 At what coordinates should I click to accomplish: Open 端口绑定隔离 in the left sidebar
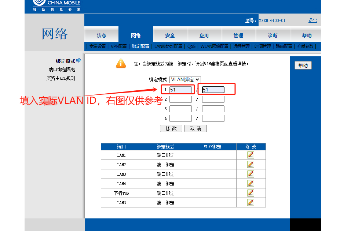[62, 70]
